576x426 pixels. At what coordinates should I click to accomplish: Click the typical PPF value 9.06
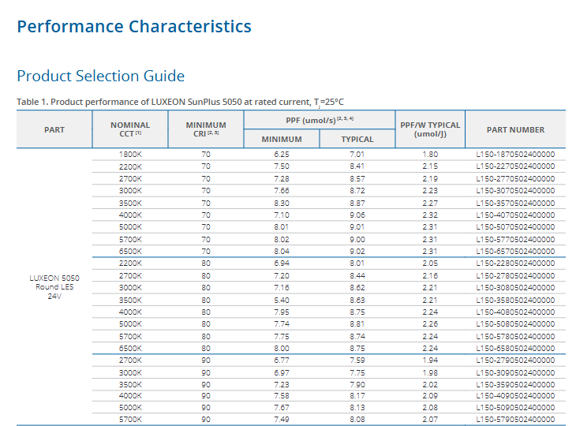357,215
